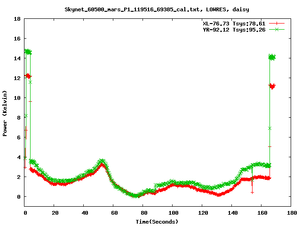Select the YR-92.12 Tsys:95.26 legend entry
This screenshot has height=226, width=301.
[x=234, y=30]
